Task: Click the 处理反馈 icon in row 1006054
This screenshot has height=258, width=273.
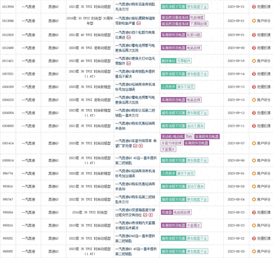Action: (254, 113)
